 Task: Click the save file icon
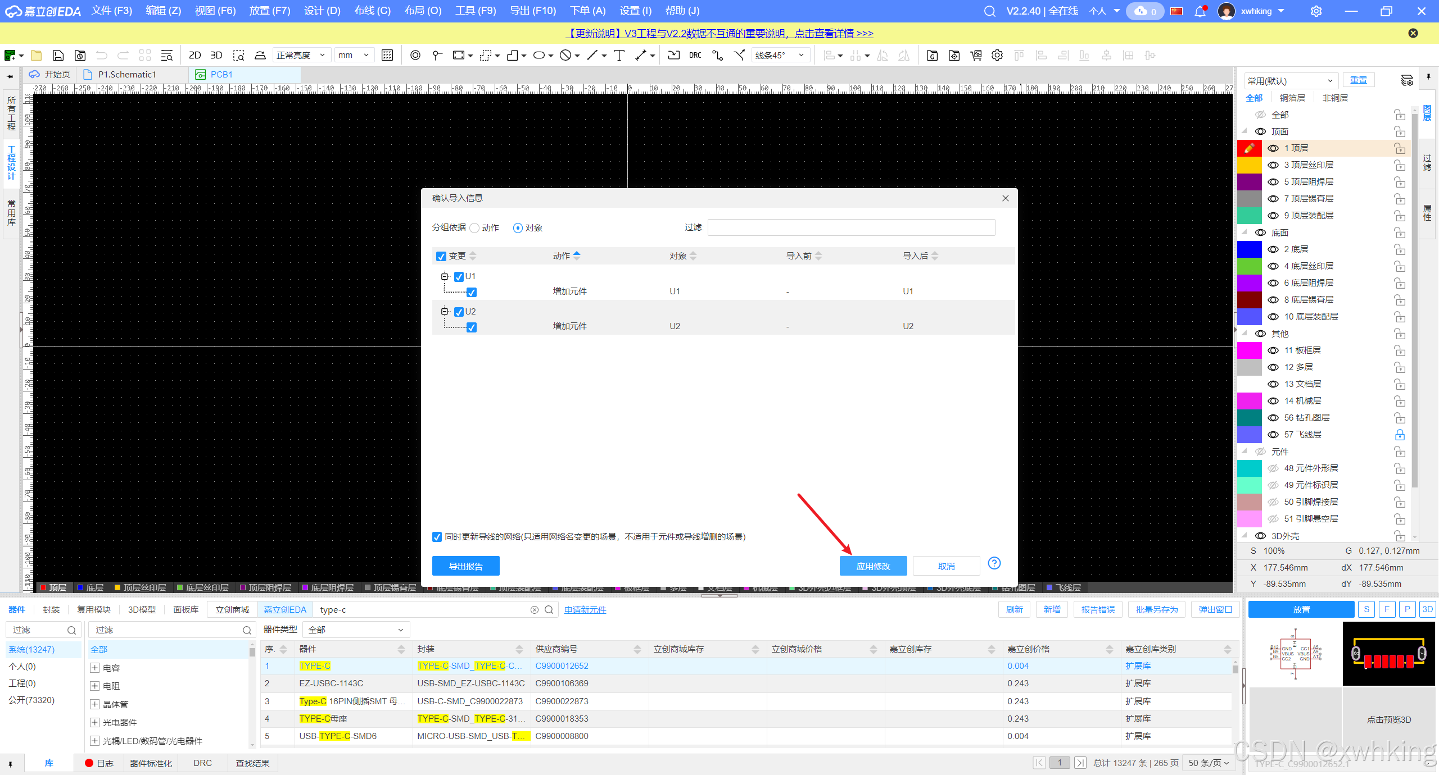58,55
